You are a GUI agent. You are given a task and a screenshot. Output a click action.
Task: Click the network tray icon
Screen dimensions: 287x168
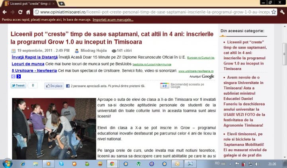(250, 164)
